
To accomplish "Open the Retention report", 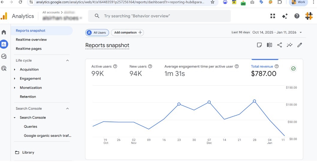I will pos(28,97).
